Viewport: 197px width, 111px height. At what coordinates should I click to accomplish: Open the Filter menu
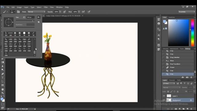[x=46, y=7]
